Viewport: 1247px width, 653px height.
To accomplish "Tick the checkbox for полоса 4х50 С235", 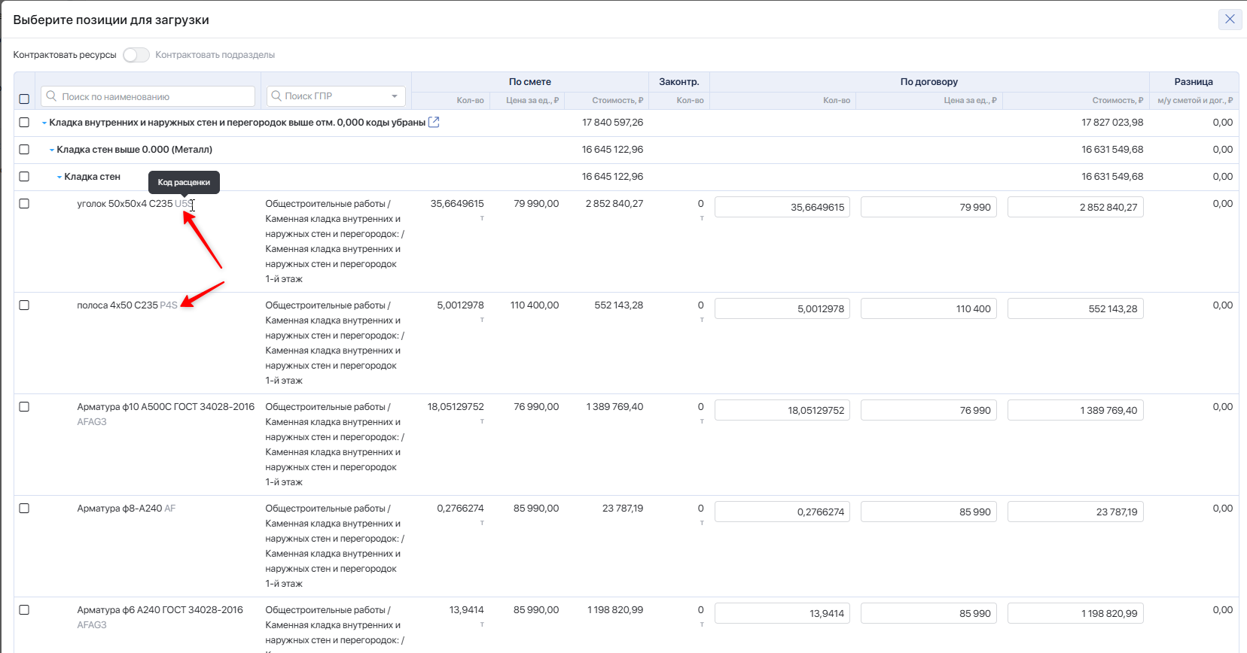I will 24,305.
